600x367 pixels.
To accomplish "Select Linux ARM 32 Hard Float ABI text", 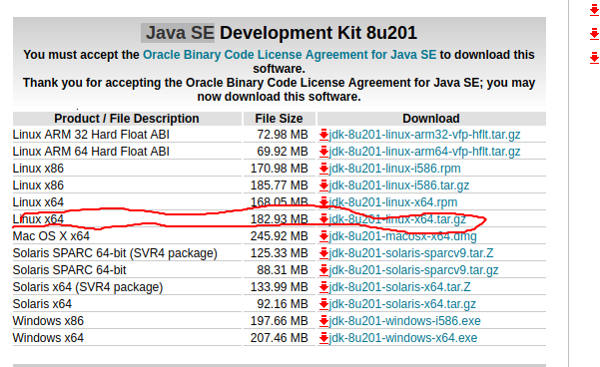I will pos(91,135).
